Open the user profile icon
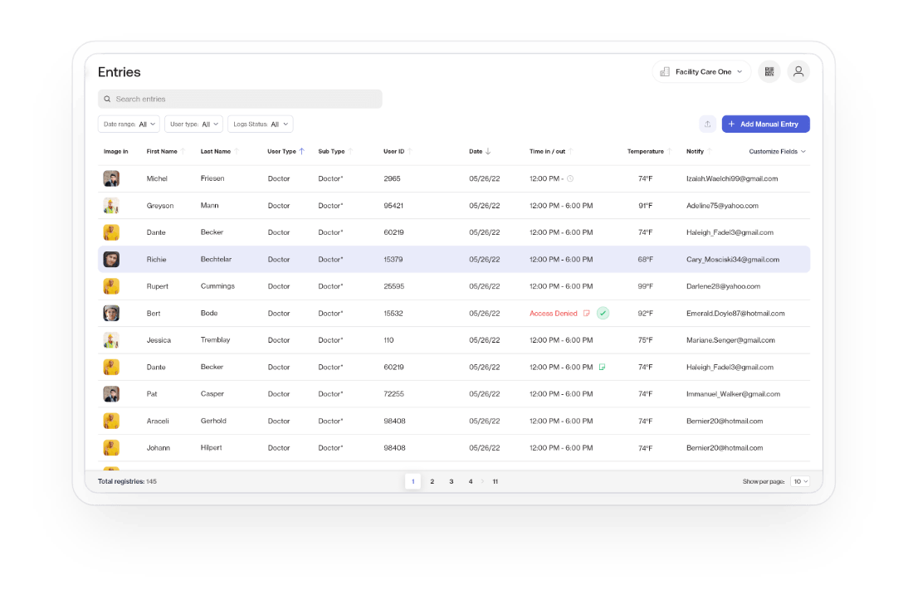 [798, 72]
